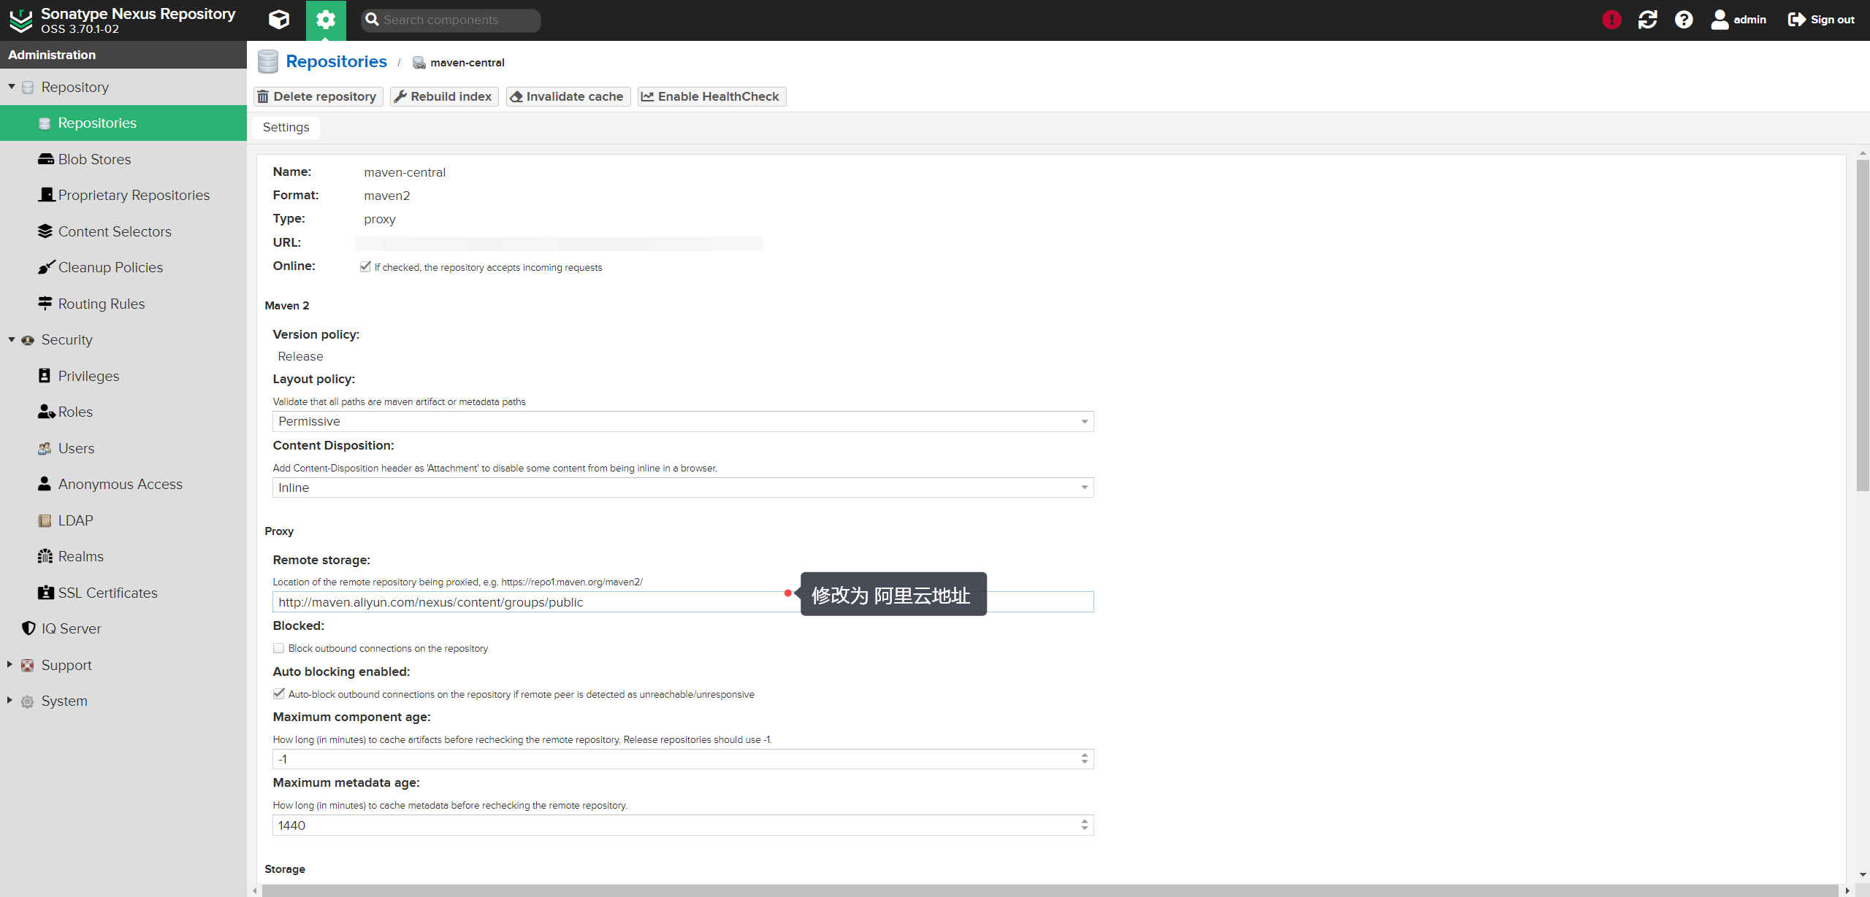Click the maven-central breadcrumb icon
Image resolution: width=1870 pixels, height=897 pixels.
(x=419, y=63)
